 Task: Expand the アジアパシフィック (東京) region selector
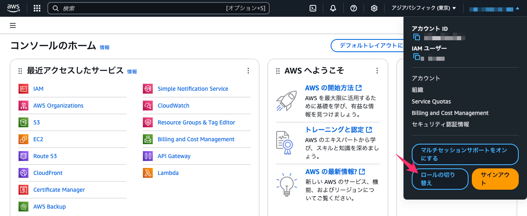click(x=424, y=8)
